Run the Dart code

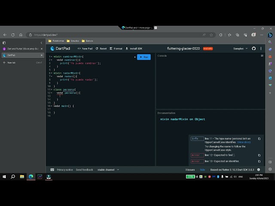[x=144, y=57]
